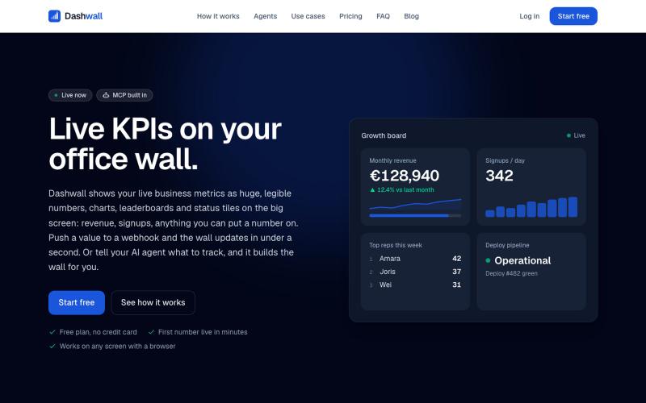The width and height of the screenshot is (646, 403).
Task: Visit the Blog from navigation
Action: coord(412,16)
